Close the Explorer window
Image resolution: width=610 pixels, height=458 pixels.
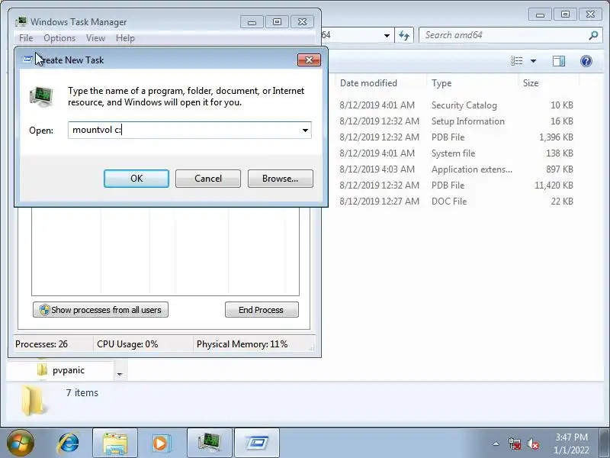(590, 15)
